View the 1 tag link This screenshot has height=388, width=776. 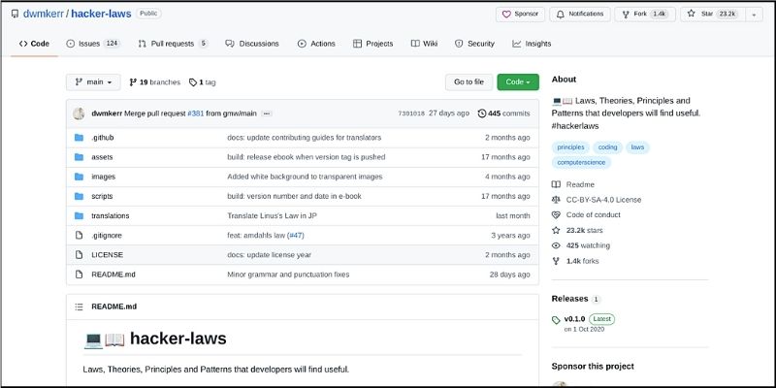click(x=202, y=82)
